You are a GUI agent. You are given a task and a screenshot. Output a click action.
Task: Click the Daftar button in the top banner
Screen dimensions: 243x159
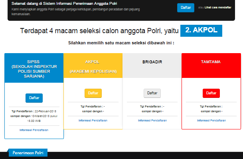pyautogui.click(x=186, y=8)
